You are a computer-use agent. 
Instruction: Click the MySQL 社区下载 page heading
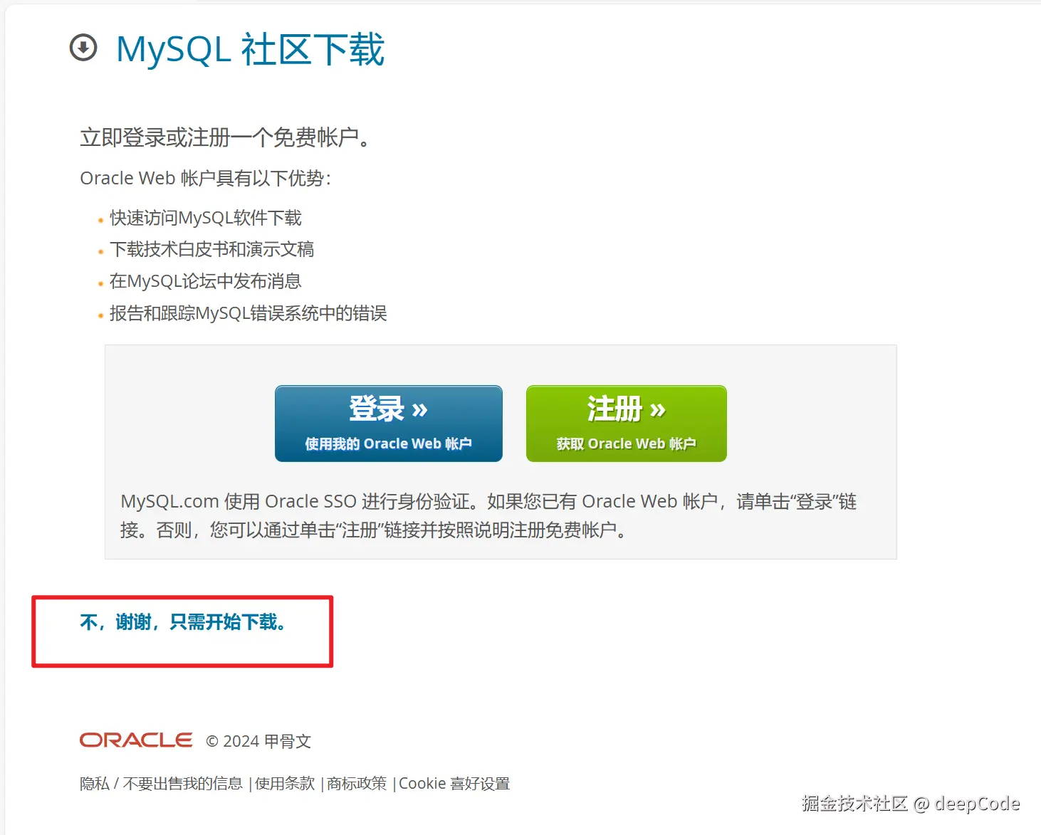(x=251, y=49)
